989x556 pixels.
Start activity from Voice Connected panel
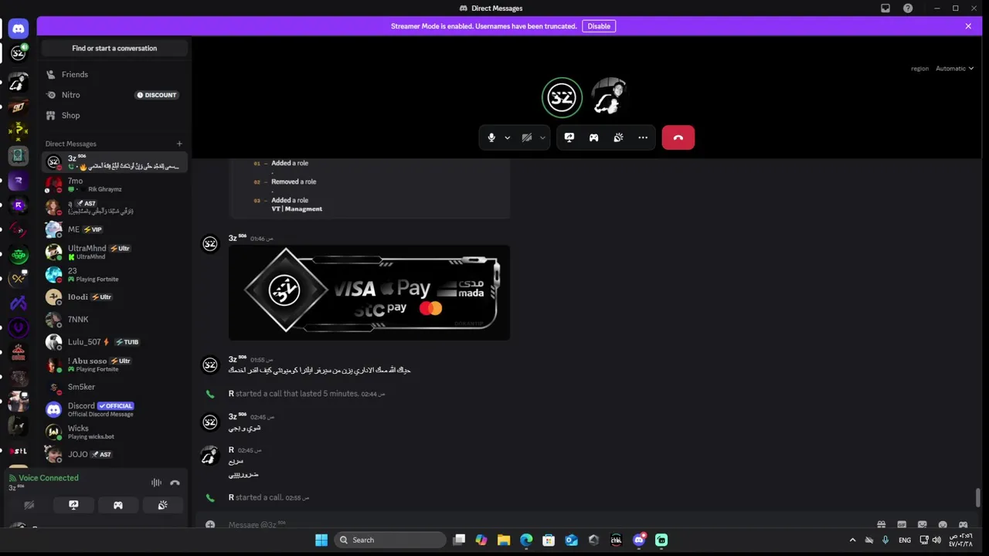118,505
